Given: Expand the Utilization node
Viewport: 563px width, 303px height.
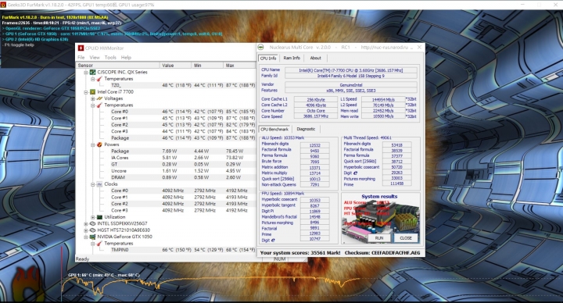Looking at the screenshot, I should pos(92,217).
